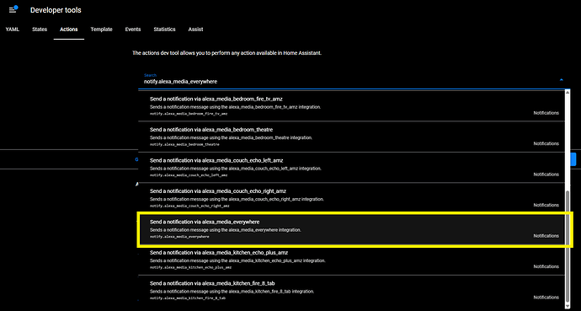Select the Actions tab
The width and height of the screenshot is (581, 311).
pos(69,29)
